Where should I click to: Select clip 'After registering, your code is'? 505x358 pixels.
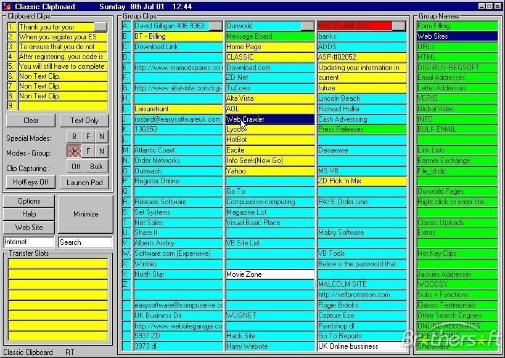63,57
